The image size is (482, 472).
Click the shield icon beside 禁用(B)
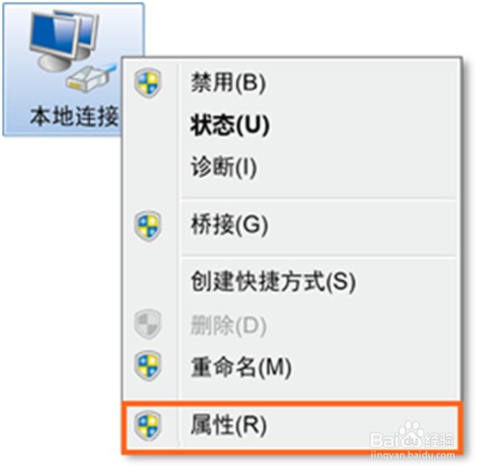147,83
